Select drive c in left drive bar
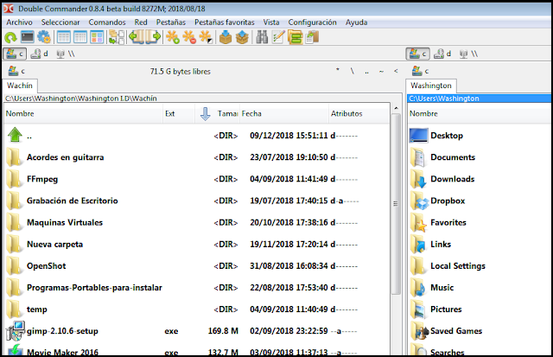Screen dimensions: 553x357 (15, 54)
